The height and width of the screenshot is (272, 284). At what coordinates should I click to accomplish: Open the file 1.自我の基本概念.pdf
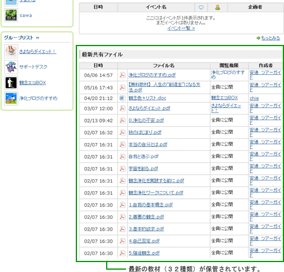150,205
